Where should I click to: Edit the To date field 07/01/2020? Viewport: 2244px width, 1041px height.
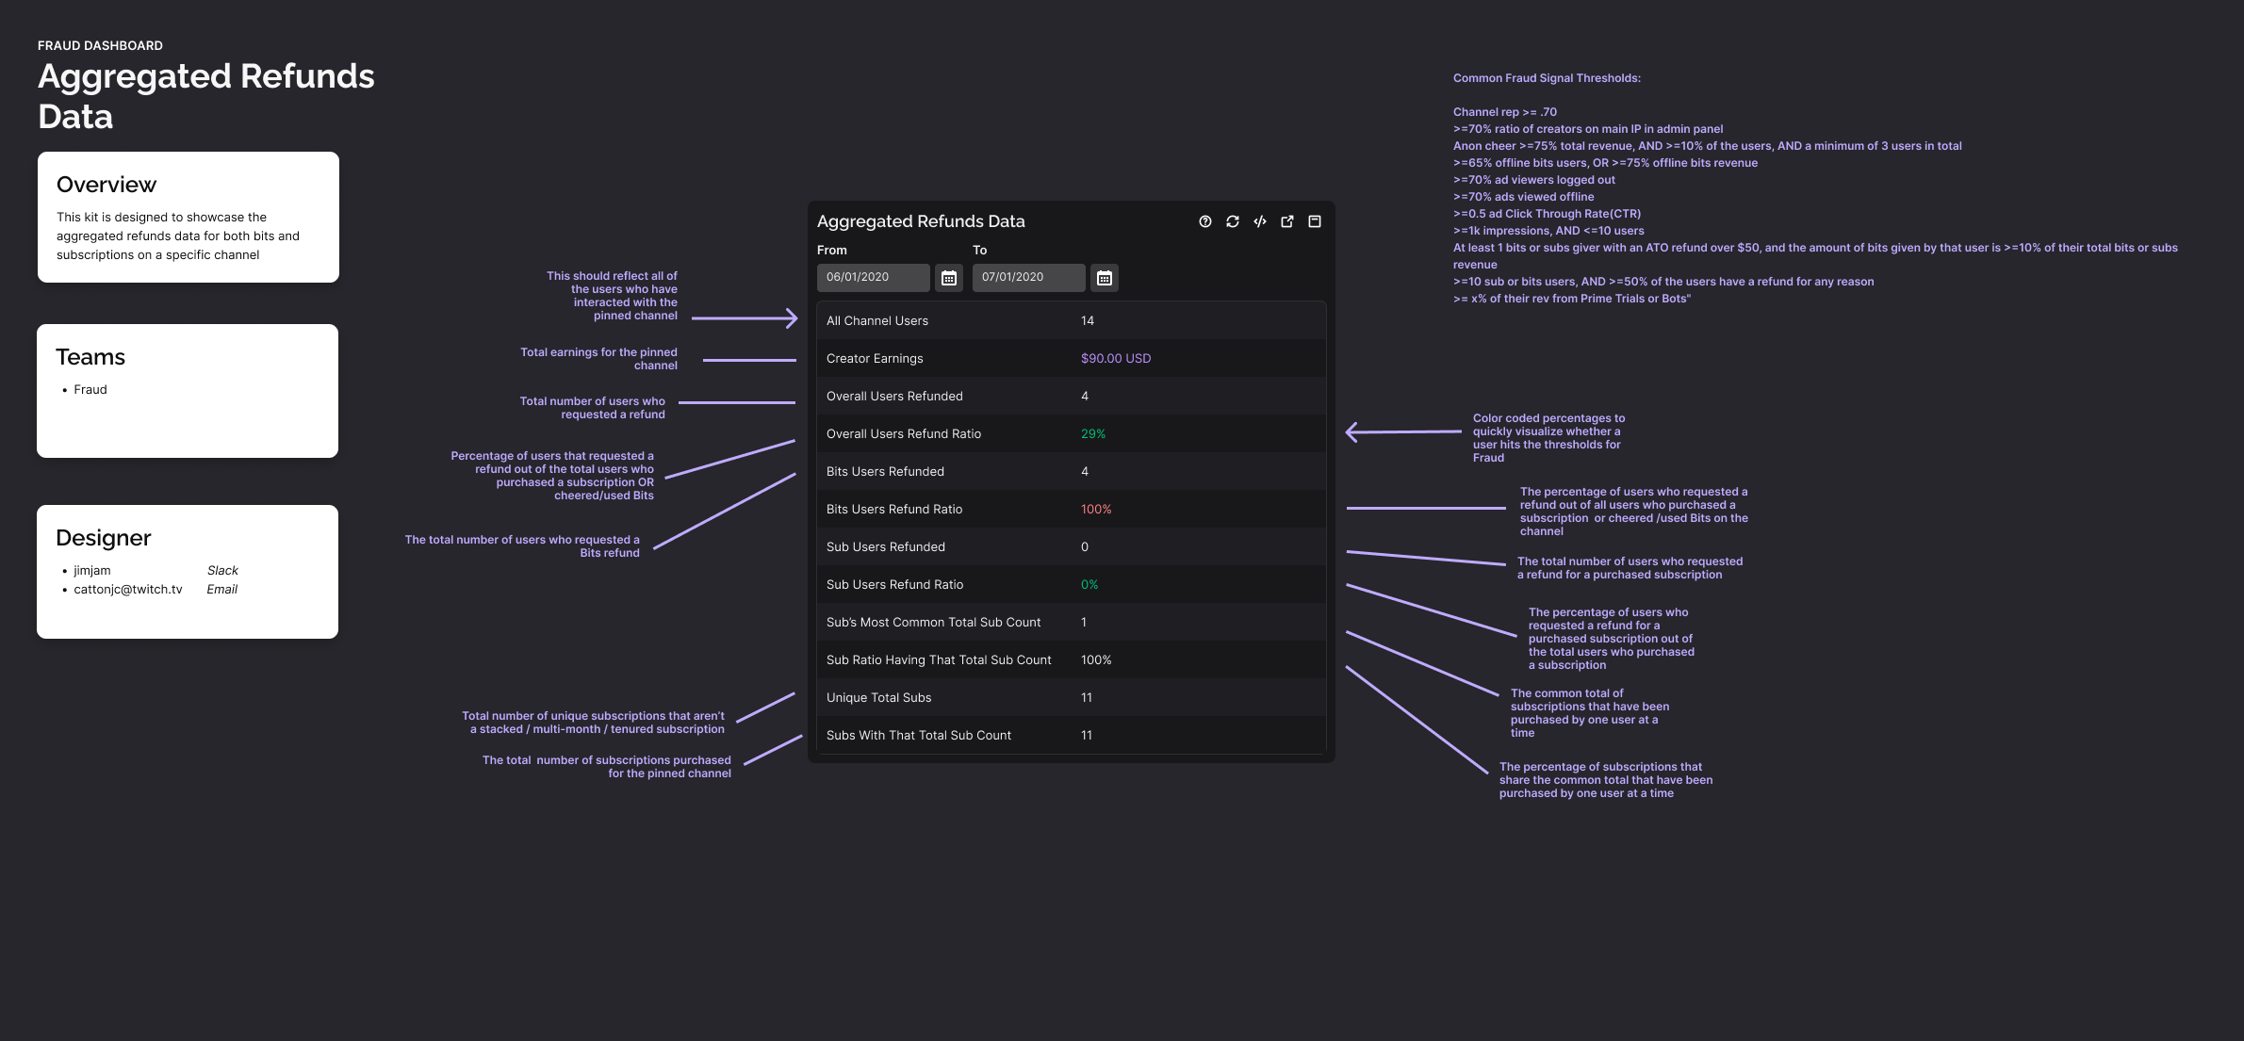click(1029, 277)
